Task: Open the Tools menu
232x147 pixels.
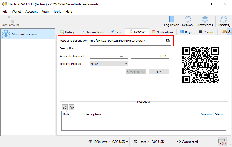Action: [x=57, y=12]
